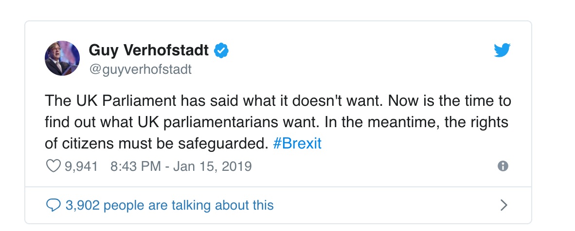Click the phrase "In the meantime"
This screenshot has width=575, height=231.
coord(371,123)
